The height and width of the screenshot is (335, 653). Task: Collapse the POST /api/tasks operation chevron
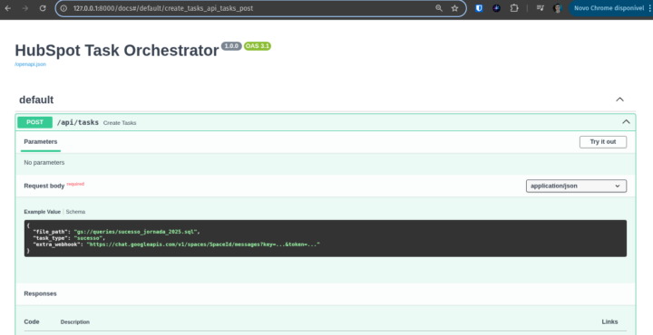click(x=626, y=122)
